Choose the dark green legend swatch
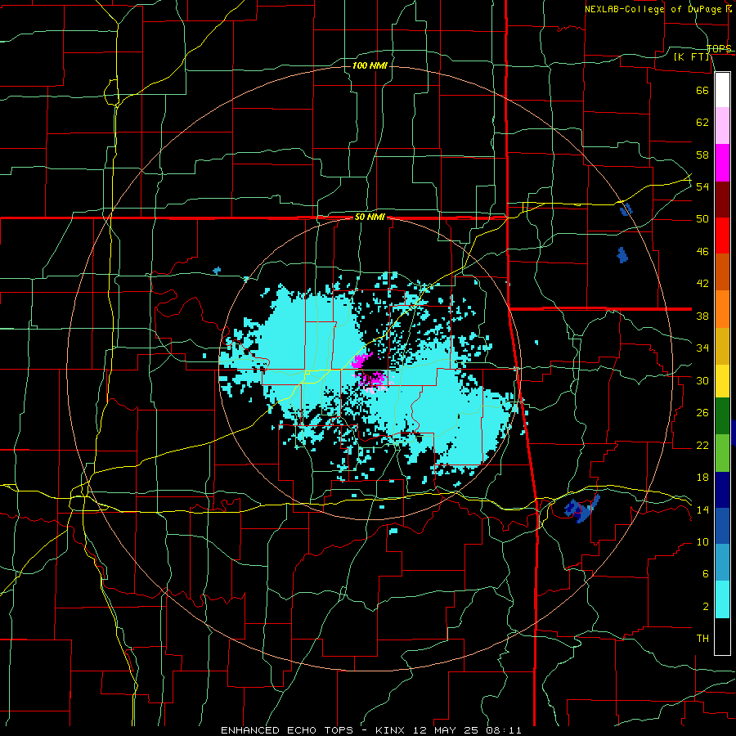 click(x=722, y=416)
